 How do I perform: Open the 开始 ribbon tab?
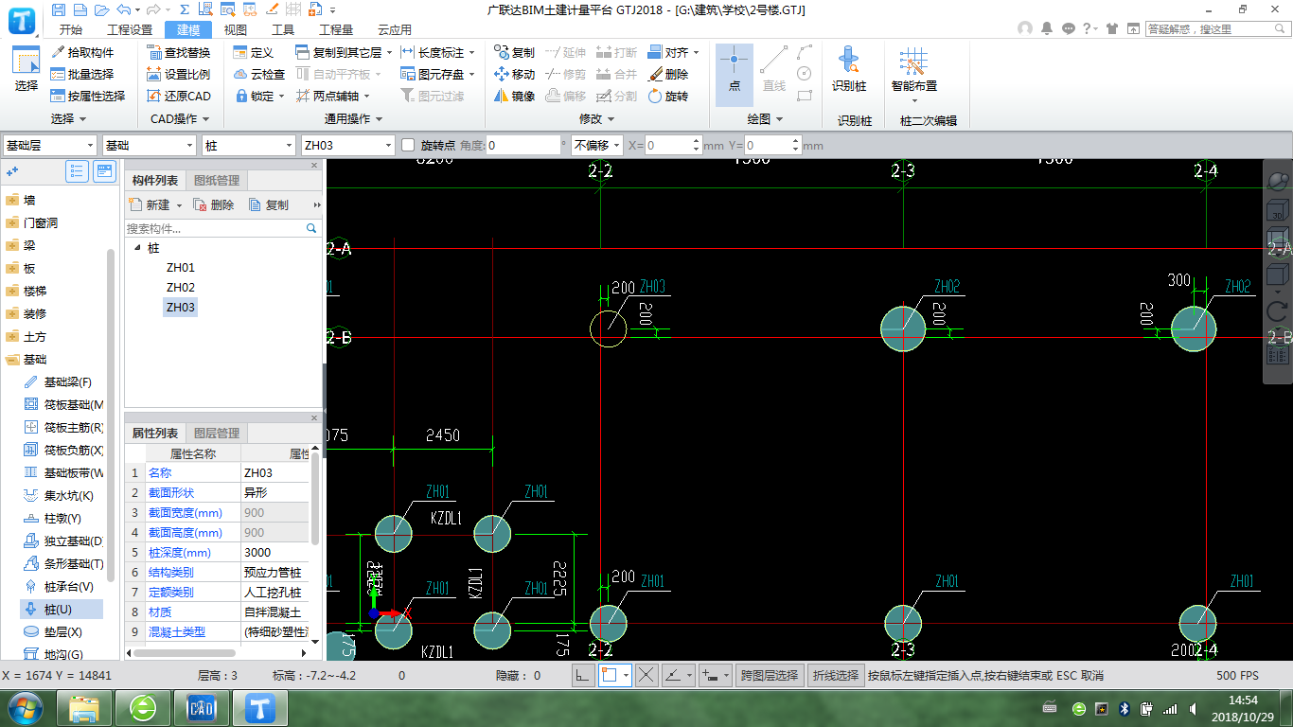[x=70, y=29]
